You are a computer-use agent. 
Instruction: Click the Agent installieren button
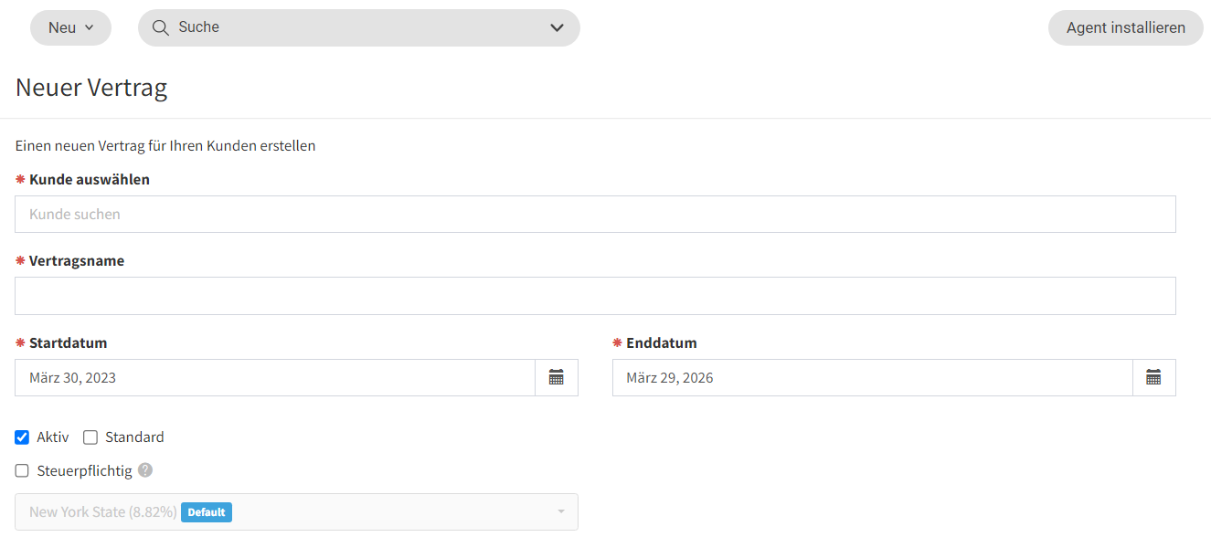(x=1125, y=27)
